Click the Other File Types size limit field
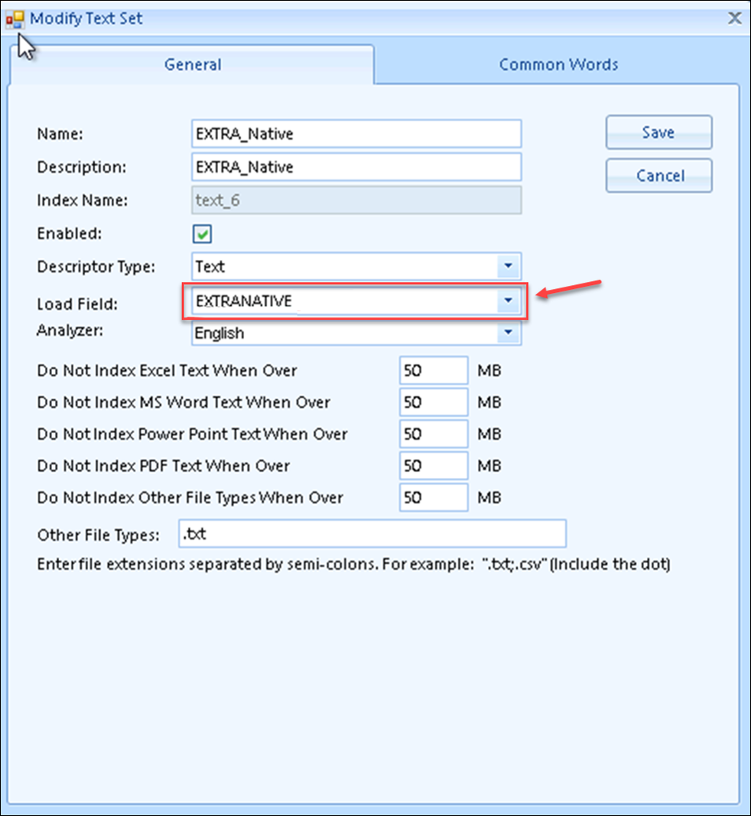The width and height of the screenshot is (751, 816). tap(433, 498)
